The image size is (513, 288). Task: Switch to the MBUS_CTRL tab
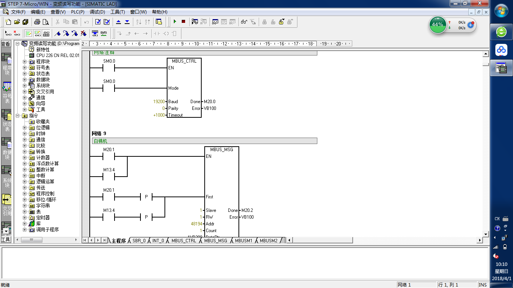point(184,240)
